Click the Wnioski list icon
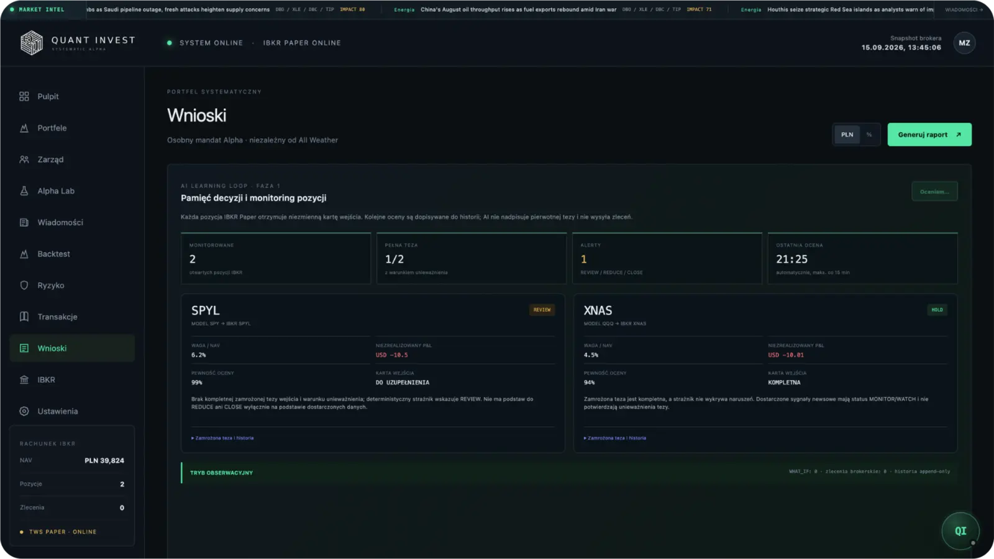 click(x=24, y=348)
